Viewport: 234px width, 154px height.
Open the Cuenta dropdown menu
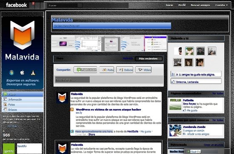pos(222,5)
